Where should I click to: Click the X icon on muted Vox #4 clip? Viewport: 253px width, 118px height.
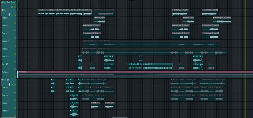coord(105,87)
